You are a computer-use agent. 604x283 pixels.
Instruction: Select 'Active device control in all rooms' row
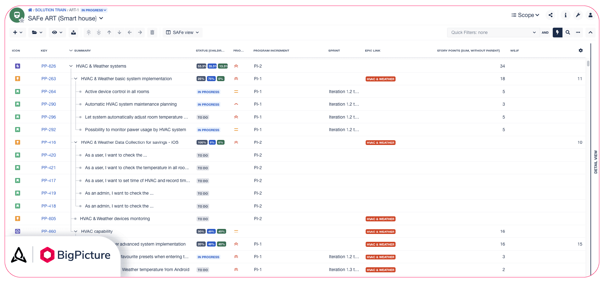coord(297,92)
